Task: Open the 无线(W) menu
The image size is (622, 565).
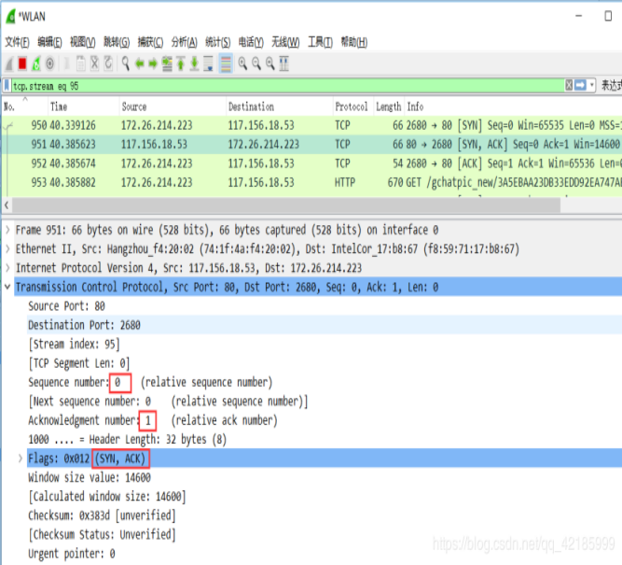Action: pos(285,42)
